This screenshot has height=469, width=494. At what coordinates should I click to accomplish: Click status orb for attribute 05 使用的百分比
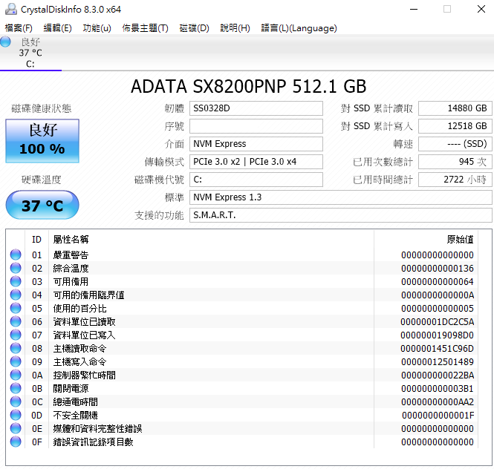point(16,308)
